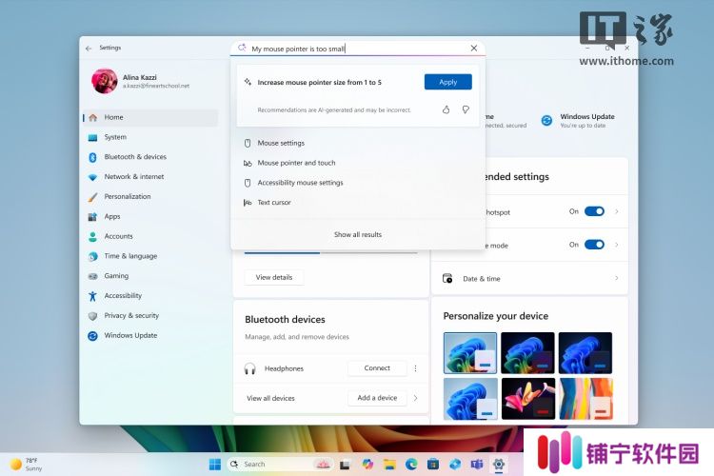The height and width of the screenshot is (476, 714).
Task: Open Bluetooth & devices category
Action: tap(150, 157)
